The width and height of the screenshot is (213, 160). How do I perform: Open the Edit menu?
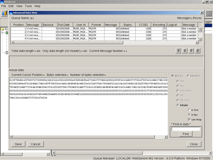11,6
